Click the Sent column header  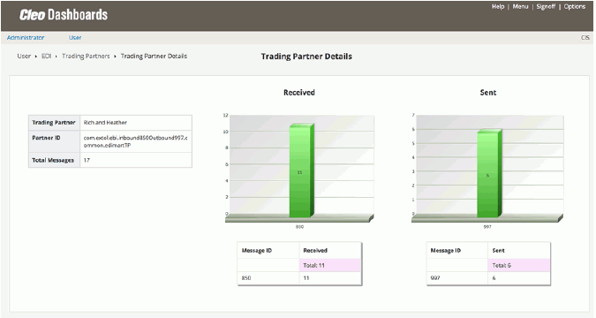[498, 250]
